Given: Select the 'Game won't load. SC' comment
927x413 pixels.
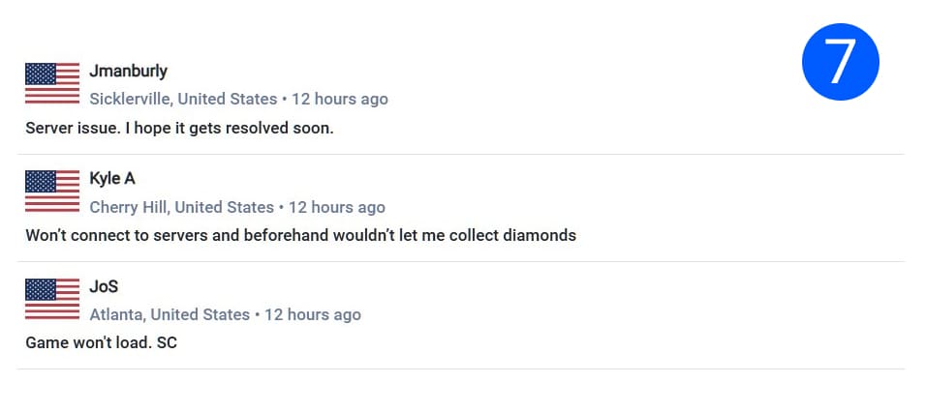Looking at the screenshot, I should pyautogui.click(x=101, y=342).
